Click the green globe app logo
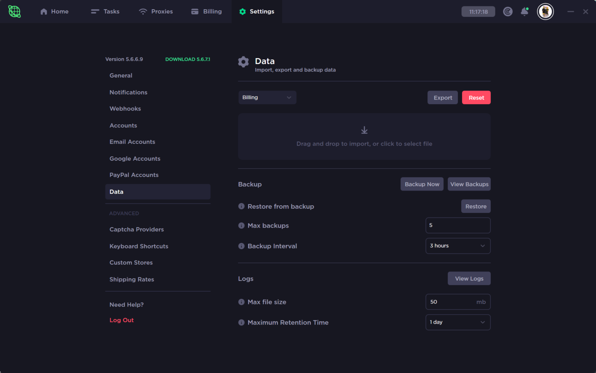 pos(14,11)
